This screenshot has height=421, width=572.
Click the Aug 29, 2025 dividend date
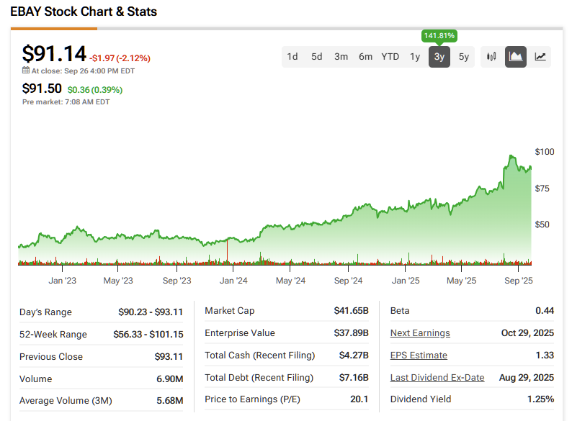tap(527, 377)
